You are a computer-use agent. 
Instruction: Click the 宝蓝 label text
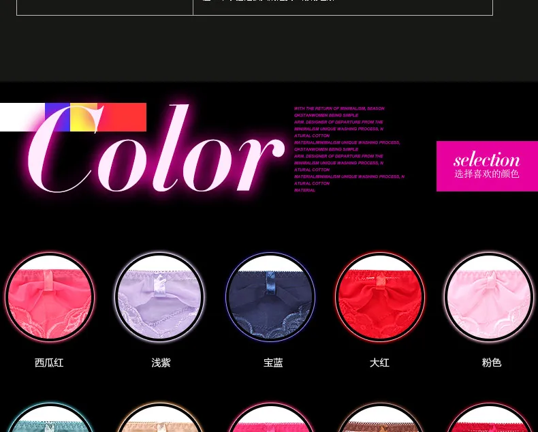273,362
